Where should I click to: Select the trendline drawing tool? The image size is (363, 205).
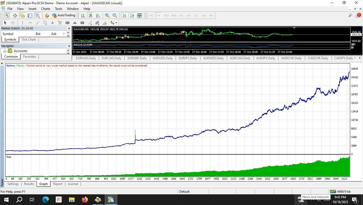point(37,23)
